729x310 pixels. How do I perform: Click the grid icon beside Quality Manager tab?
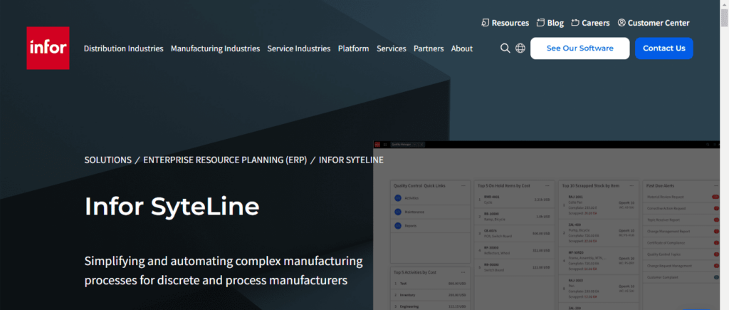point(385,144)
